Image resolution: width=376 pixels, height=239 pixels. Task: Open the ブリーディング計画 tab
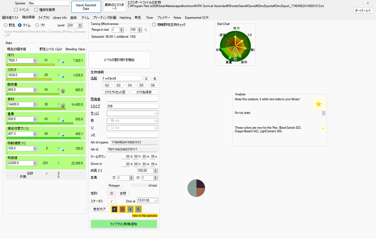point(104,17)
